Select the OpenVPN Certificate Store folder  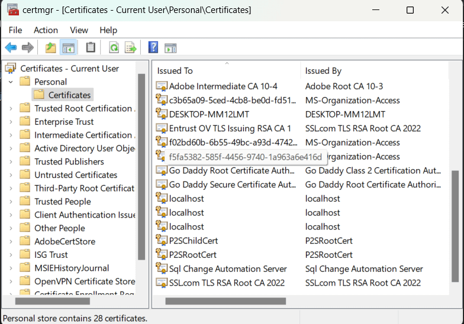[x=84, y=281]
